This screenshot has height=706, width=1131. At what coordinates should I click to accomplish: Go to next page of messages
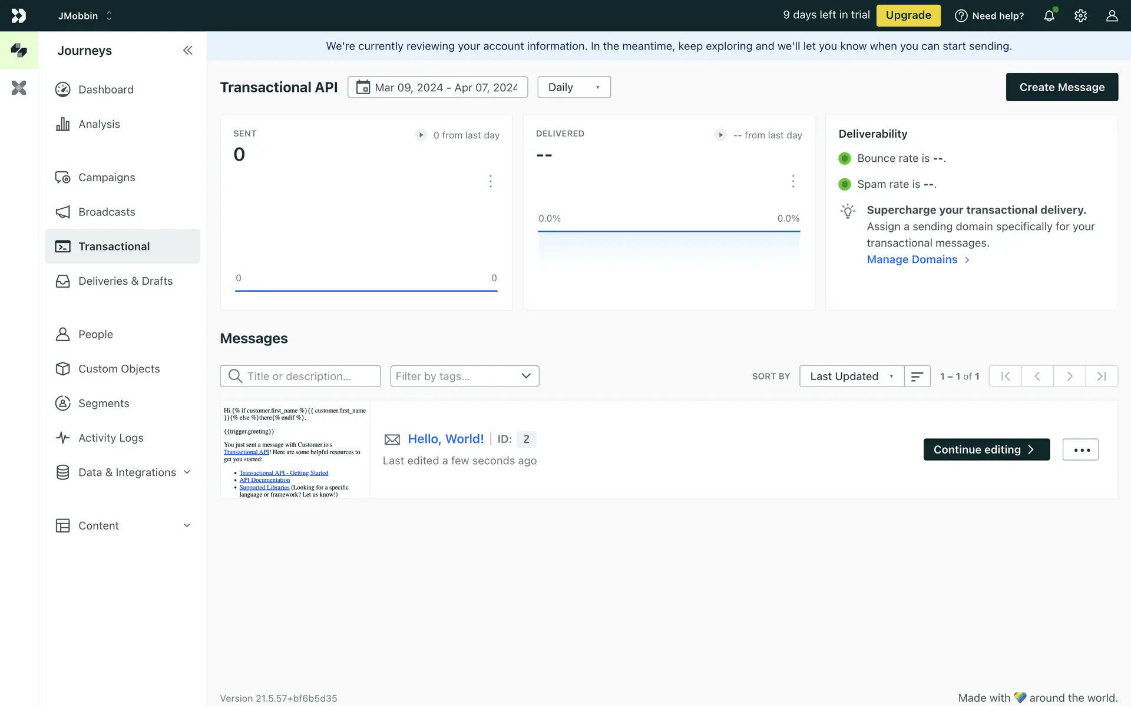coord(1069,377)
